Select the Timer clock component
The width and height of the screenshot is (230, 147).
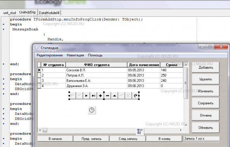92,110
